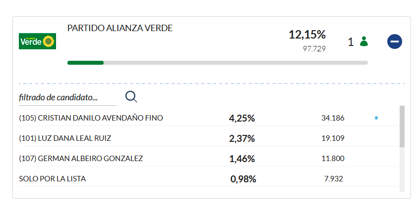Click the 12,15% party percentage
The height and width of the screenshot is (211, 418).
(307, 35)
